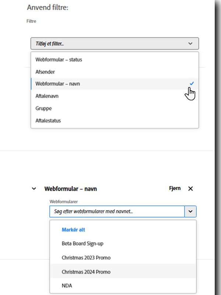
Task: Choose 'Aftalestatus' filter option
Action: click(115, 121)
